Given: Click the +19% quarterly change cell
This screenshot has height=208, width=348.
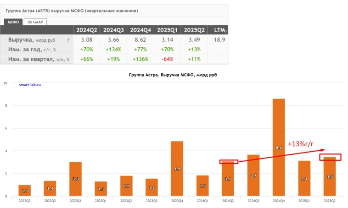Looking at the screenshot, I should pyautogui.click(x=113, y=59).
